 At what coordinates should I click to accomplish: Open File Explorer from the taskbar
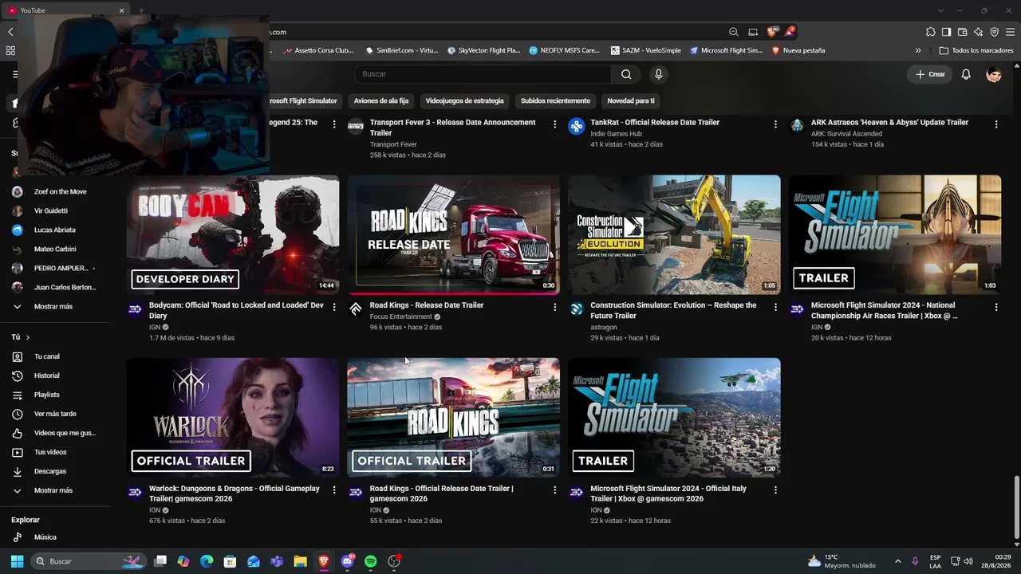click(x=300, y=561)
